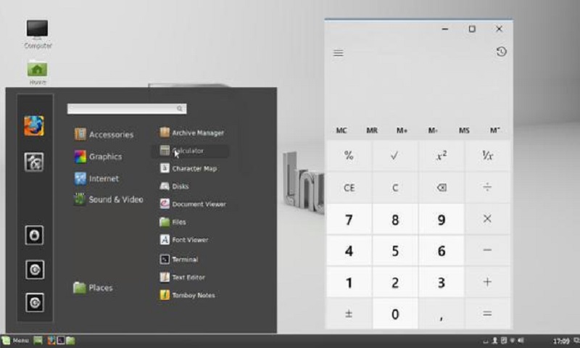Open calculator history
The width and height of the screenshot is (580, 348).
pyautogui.click(x=501, y=51)
